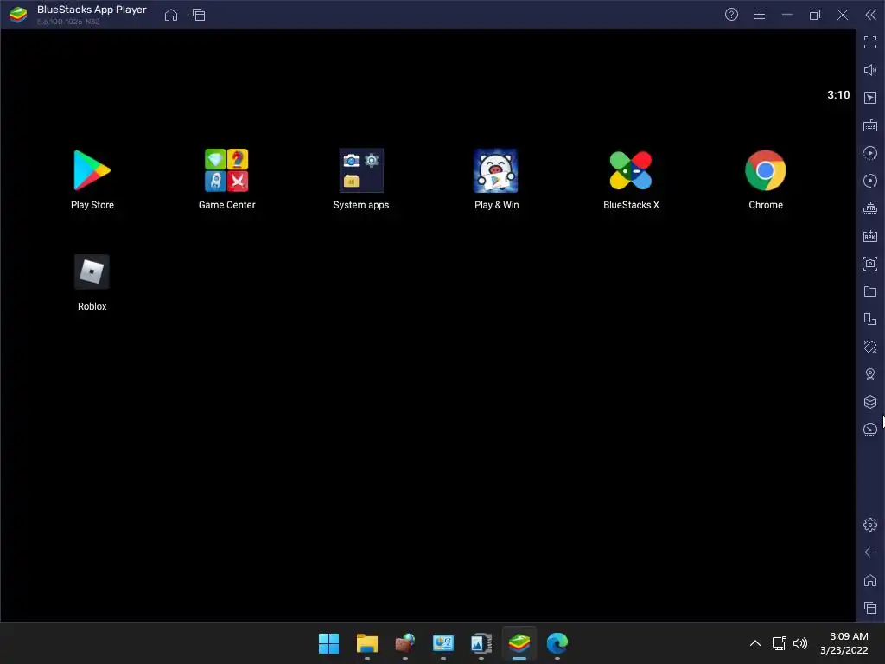
Task: Click the sidebar play-circle sync icon
Action: pos(870,153)
